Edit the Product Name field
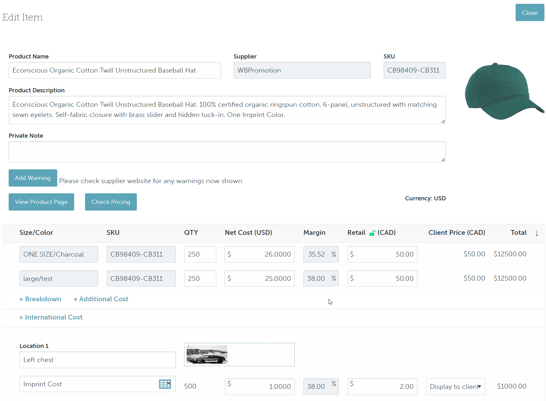Viewport: 546px width, 401px height. [114, 70]
